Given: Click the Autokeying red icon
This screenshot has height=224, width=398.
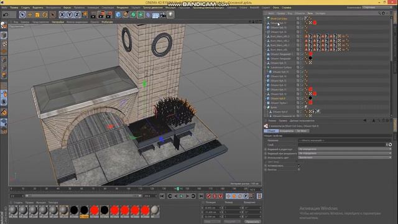Looking at the screenshot, I should point(215,196).
